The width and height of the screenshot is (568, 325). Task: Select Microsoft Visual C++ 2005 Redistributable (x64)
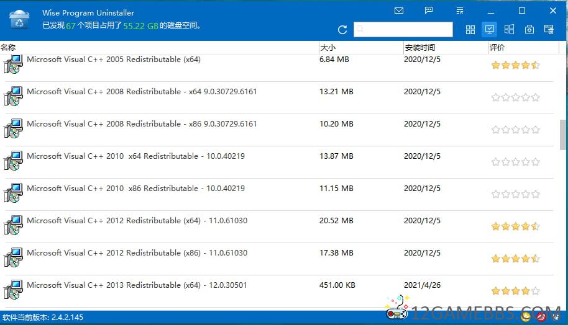click(113, 60)
